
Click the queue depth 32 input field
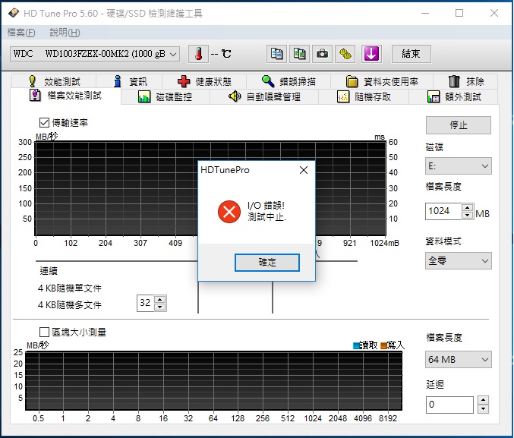click(x=146, y=303)
